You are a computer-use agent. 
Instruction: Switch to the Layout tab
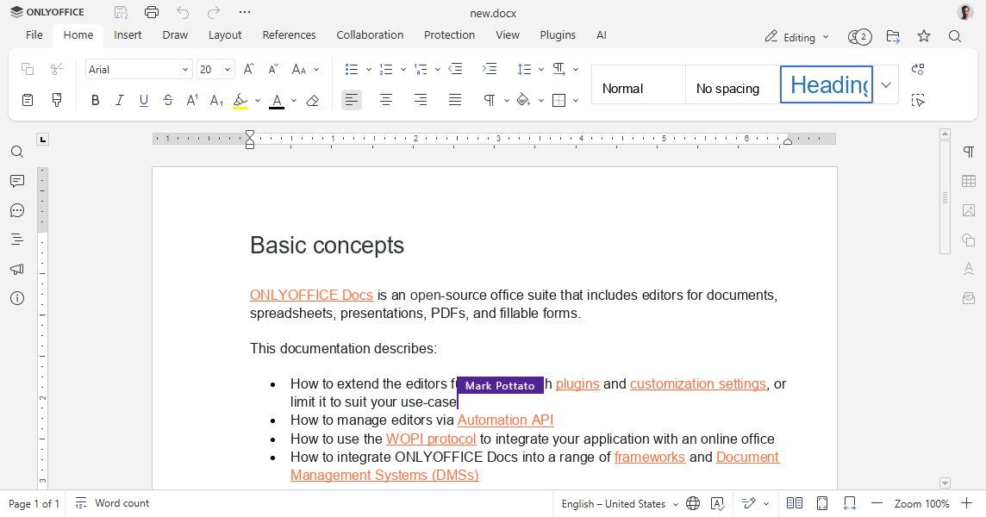(x=225, y=35)
